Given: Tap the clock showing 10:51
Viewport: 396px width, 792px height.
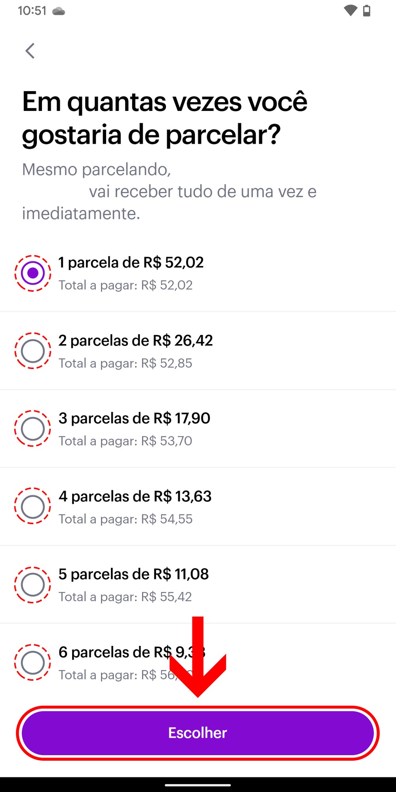Looking at the screenshot, I should point(32,11).
